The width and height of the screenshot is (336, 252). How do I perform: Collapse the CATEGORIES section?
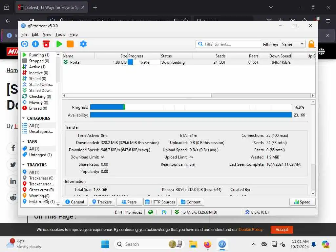23,118
